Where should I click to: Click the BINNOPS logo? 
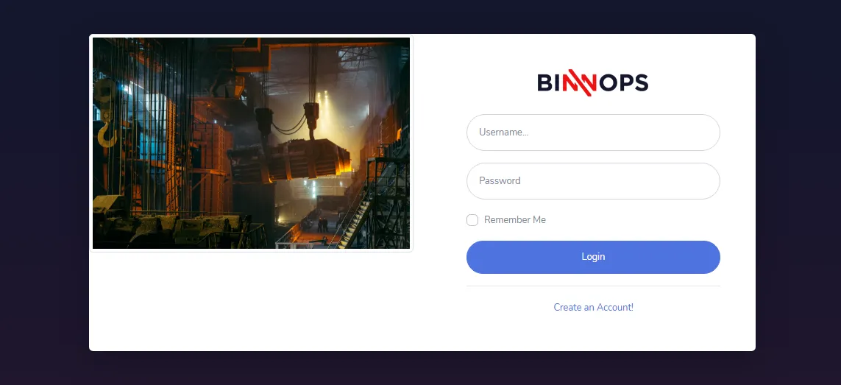point(592,82)
